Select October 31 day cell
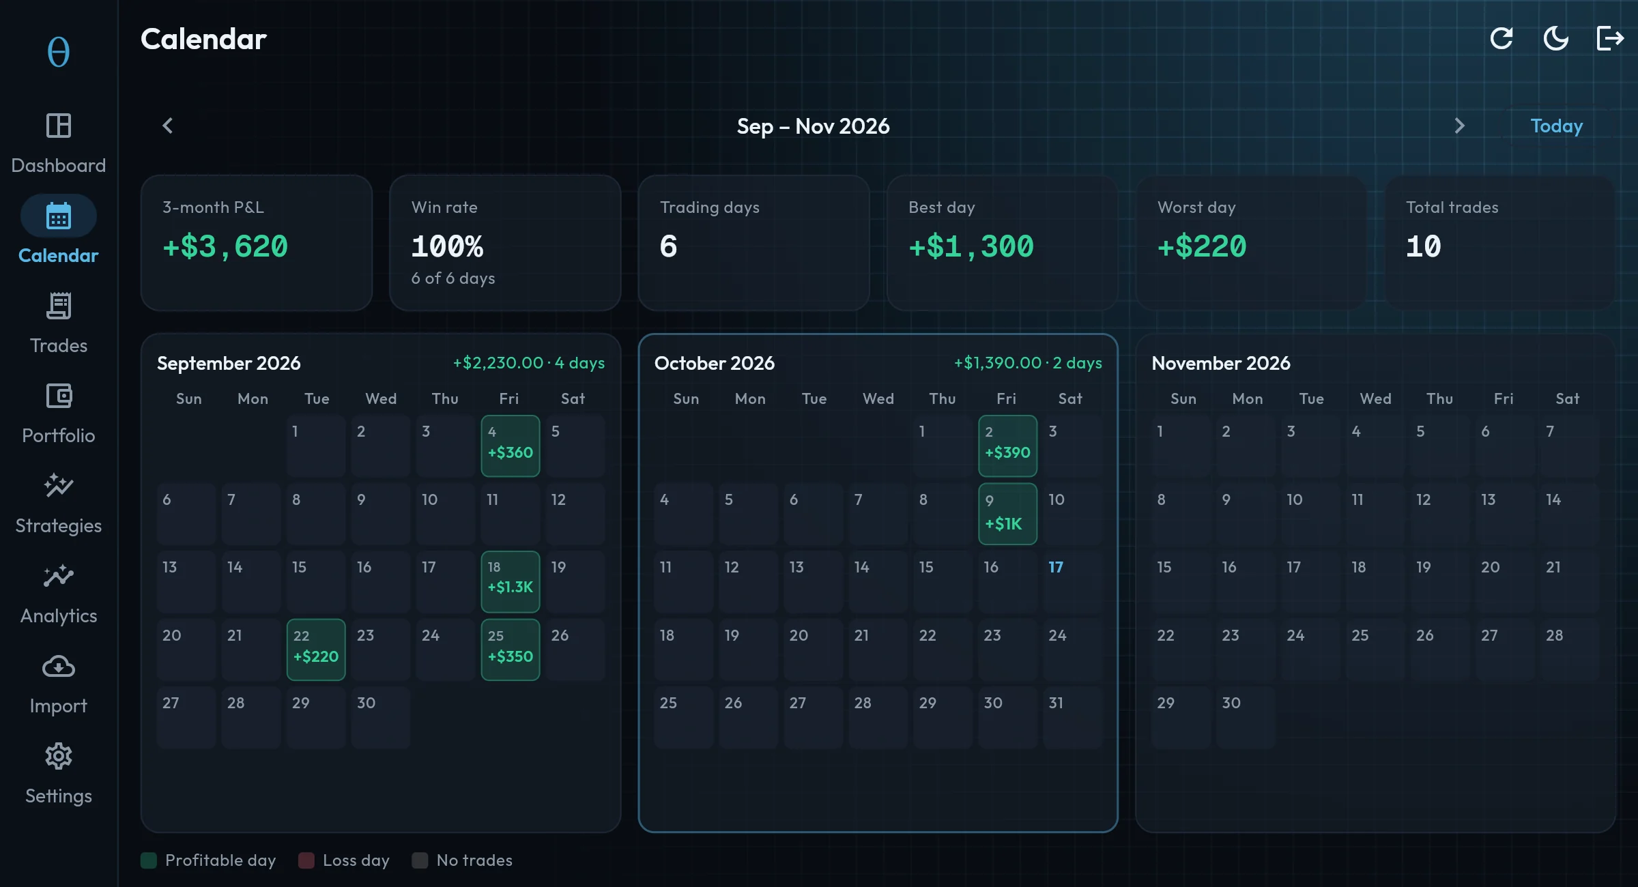 (1073, 718)
